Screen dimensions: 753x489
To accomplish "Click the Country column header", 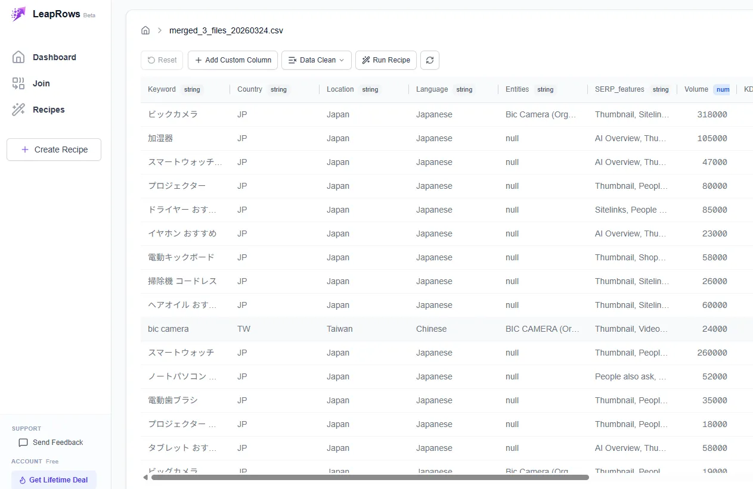I will click(275, 89).
